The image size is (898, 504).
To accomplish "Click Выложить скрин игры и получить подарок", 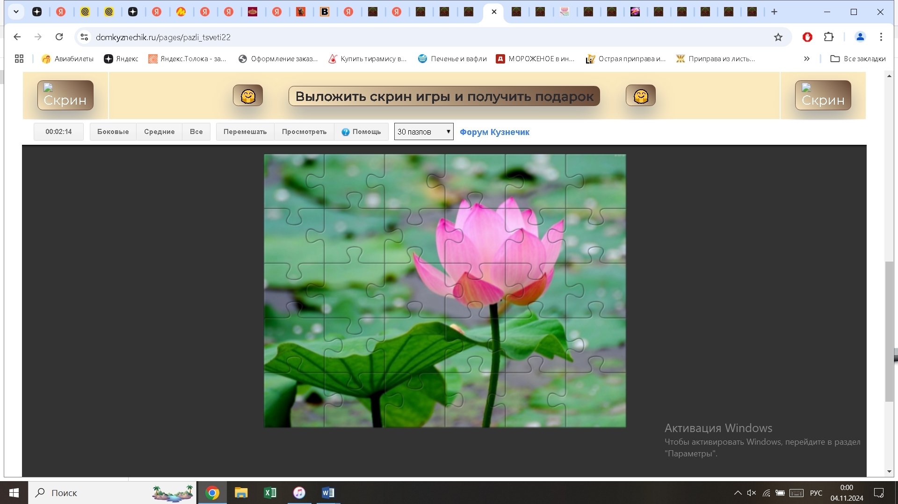I will point(444,96).
